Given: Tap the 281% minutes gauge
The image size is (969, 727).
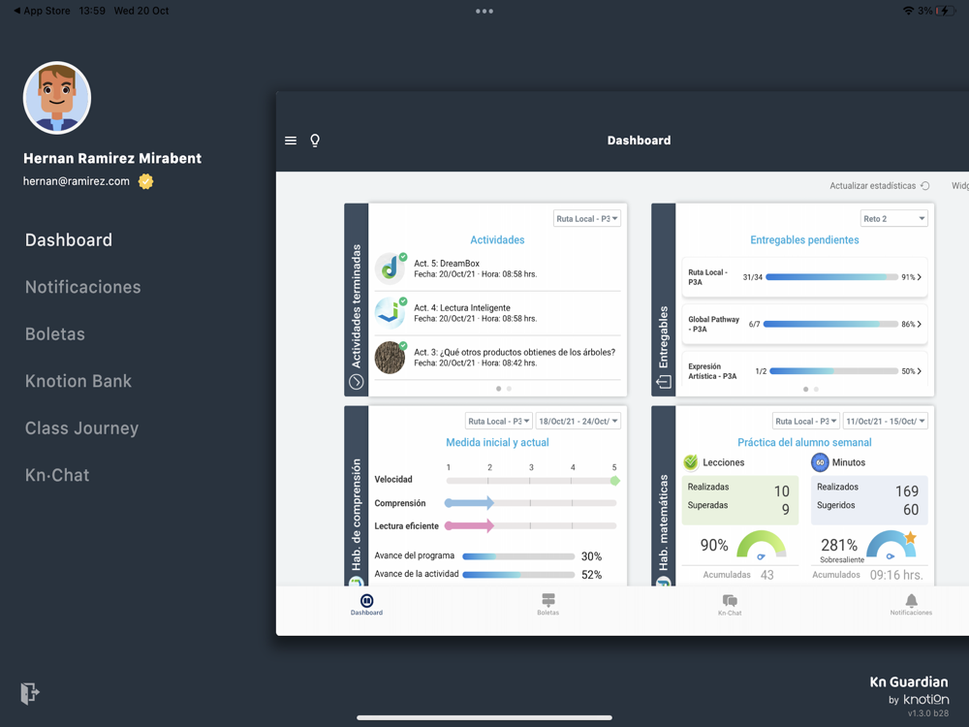Looking at the screenshot, I should coord(891,545).
